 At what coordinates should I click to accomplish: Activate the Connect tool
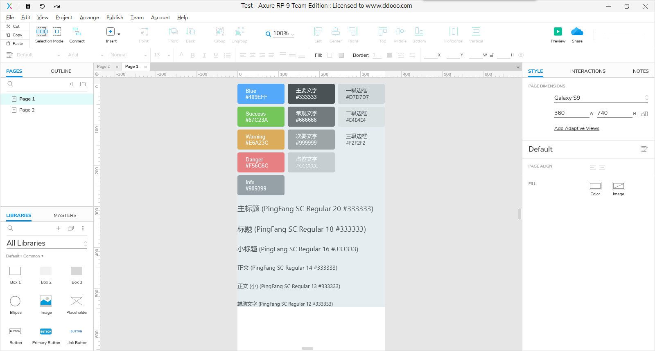77,35
